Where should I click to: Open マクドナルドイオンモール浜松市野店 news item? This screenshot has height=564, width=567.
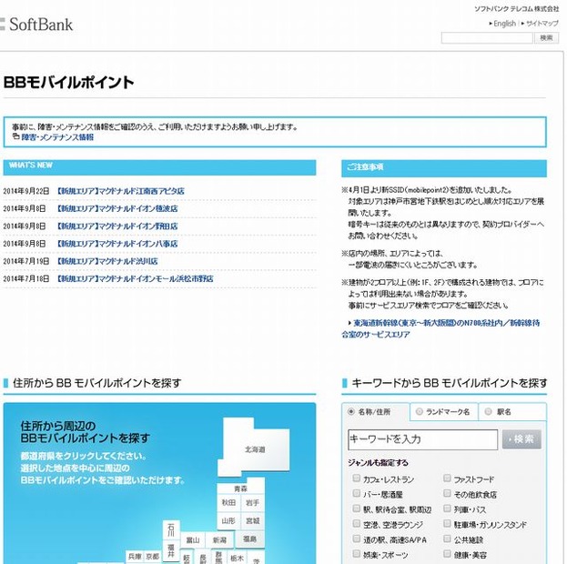[136, 278]
